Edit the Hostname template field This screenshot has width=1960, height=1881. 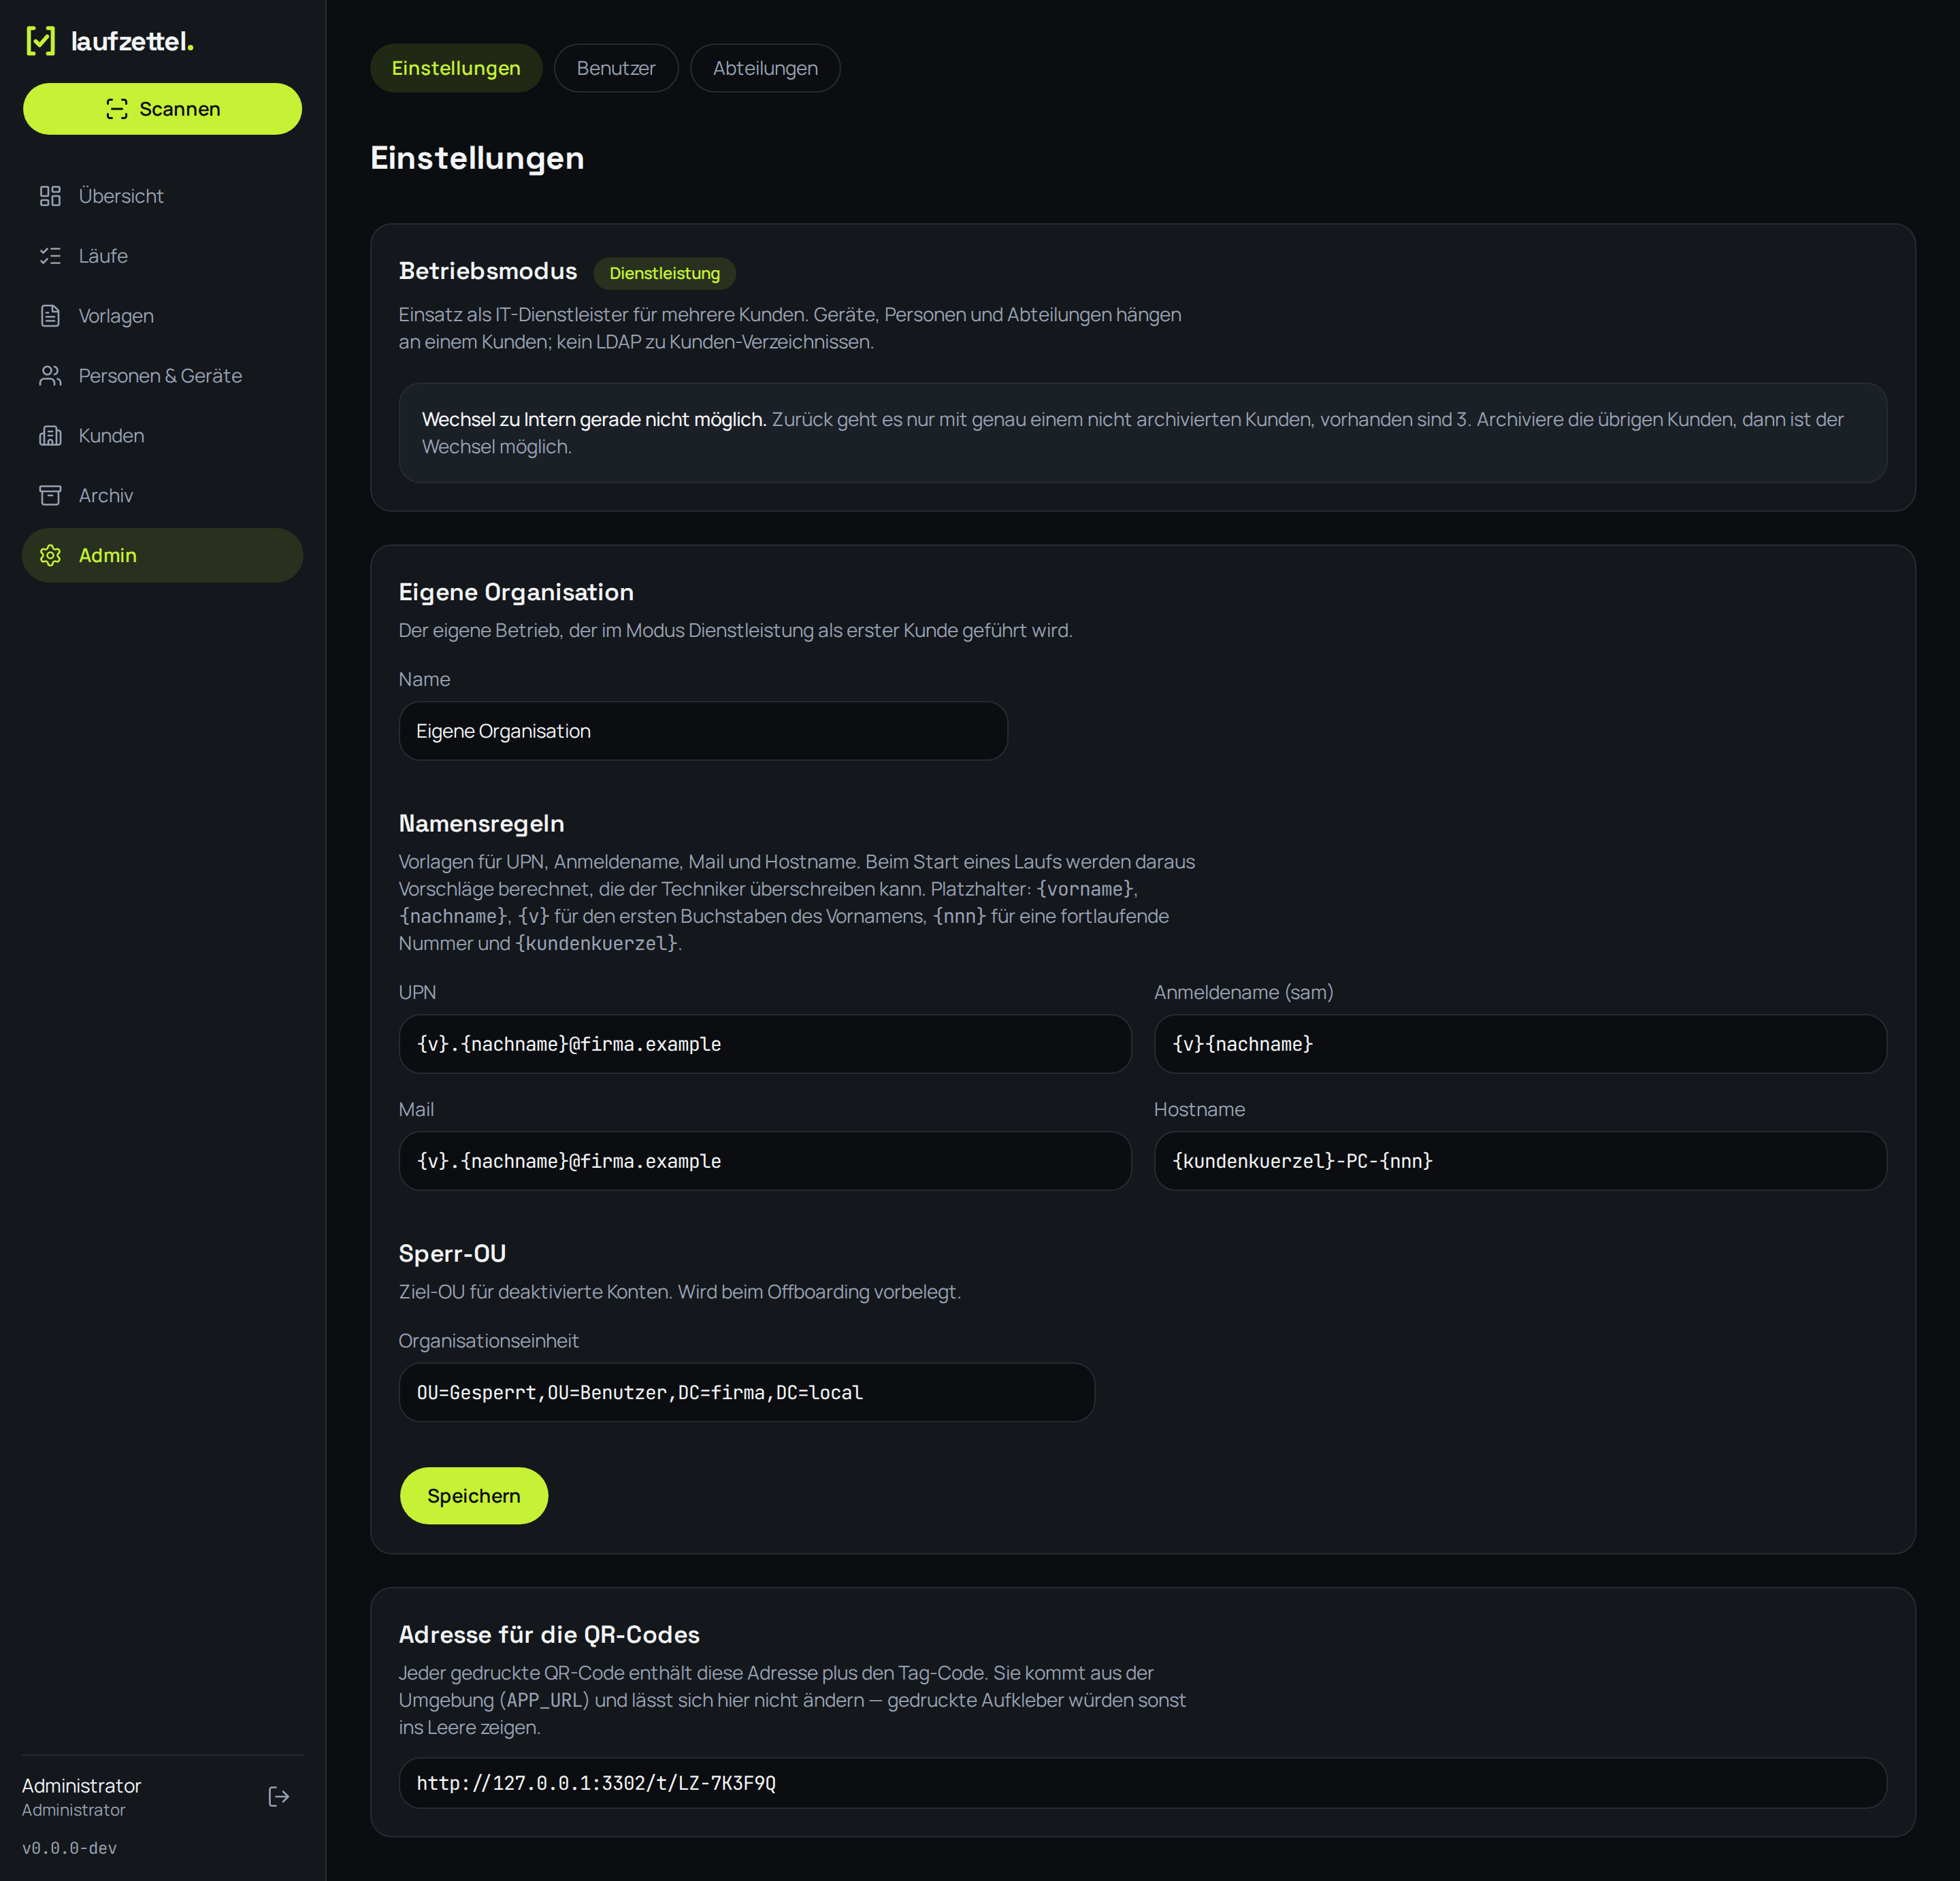click(1520, 1161)
